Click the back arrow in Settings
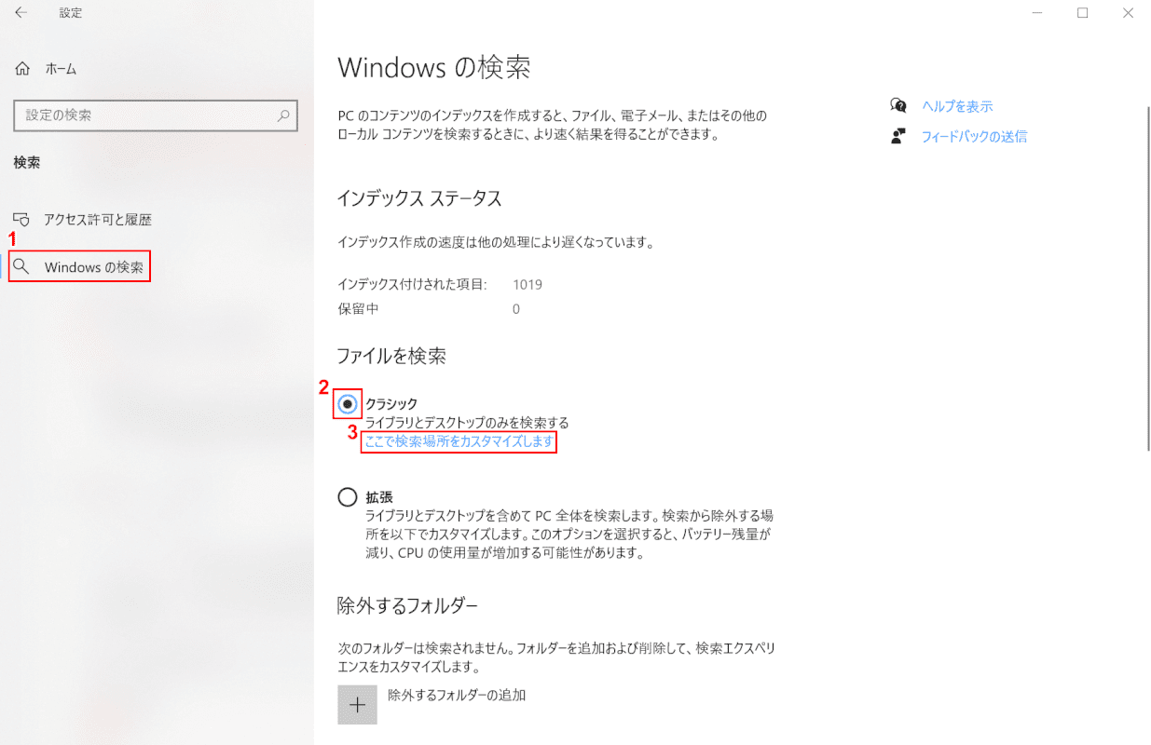Screen dimensions: 1151x745 21,13
